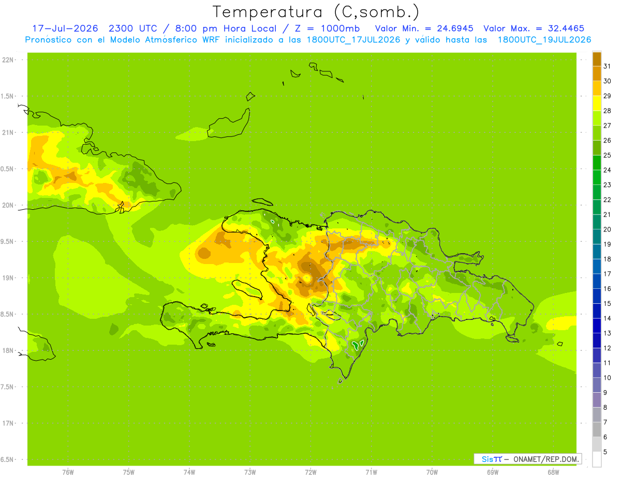
Task: Click the '1800UTC_19JUL2026' valid-until time text
Action: (544, 40)
